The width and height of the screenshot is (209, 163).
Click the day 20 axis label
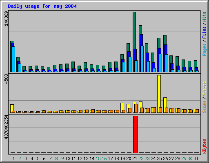pos(129,159)
